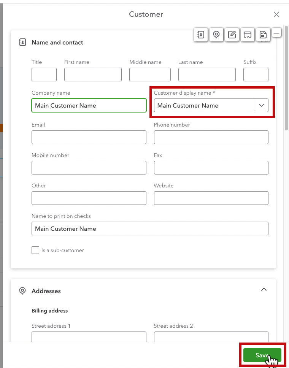Click the Addresses pin icon beside heading
Image resolution: width=289 pixels, height=368 pixels.
pyautogui.click(x=22, y=291)
